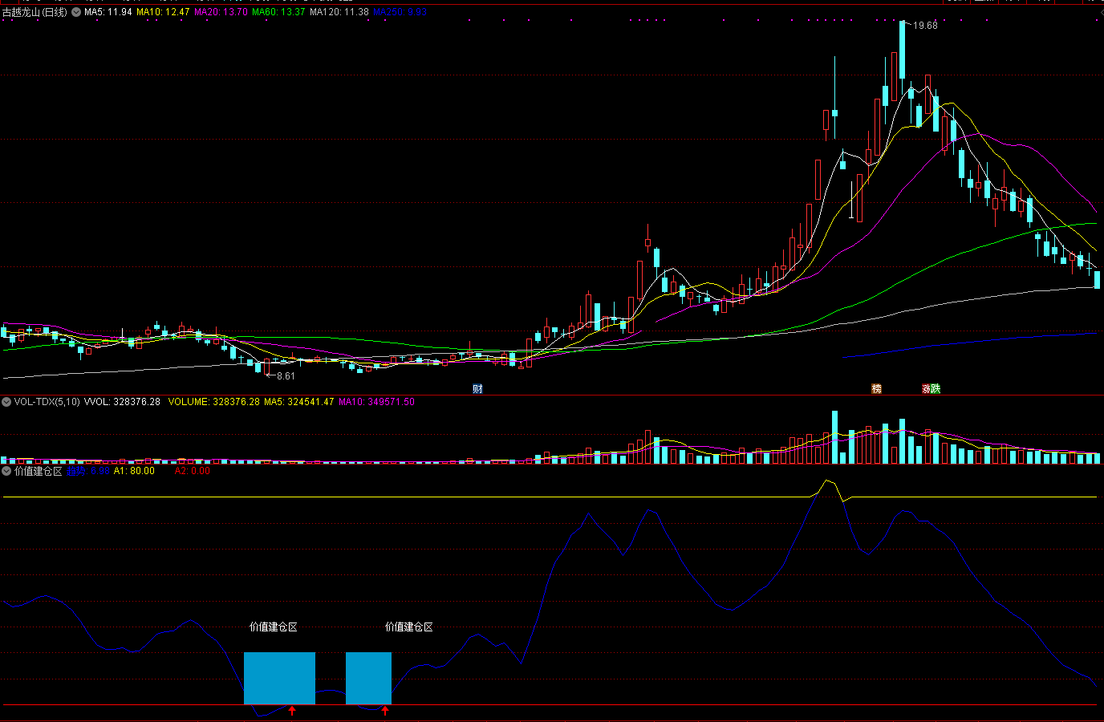The width and height of the screenshot is (1104, 722).
Task: Open the VOL-TDX indicator dropdown arrow
Action: point(6,402)
